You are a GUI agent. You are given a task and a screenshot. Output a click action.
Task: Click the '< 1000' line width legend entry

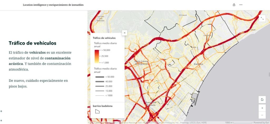(x=104, y=96)
